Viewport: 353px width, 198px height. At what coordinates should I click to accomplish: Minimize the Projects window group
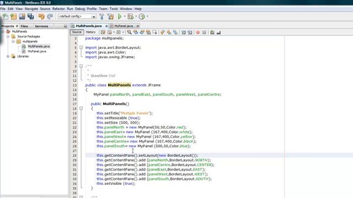(66, 26)
